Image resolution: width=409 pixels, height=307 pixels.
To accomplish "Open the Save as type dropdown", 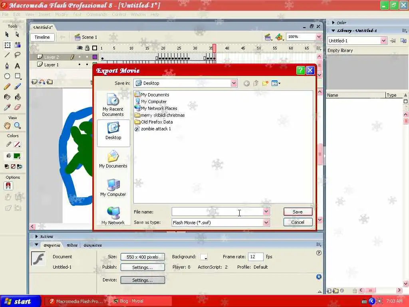I will coord(266,223).
